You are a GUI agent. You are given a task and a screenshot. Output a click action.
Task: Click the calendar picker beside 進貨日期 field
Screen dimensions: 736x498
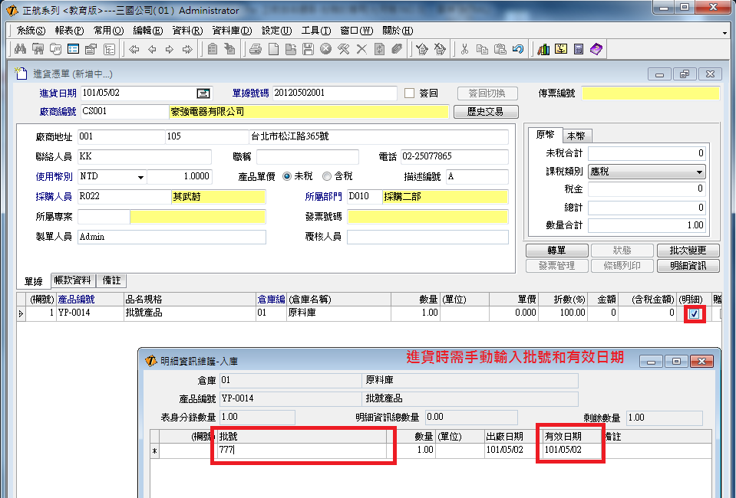click(203, 93)
